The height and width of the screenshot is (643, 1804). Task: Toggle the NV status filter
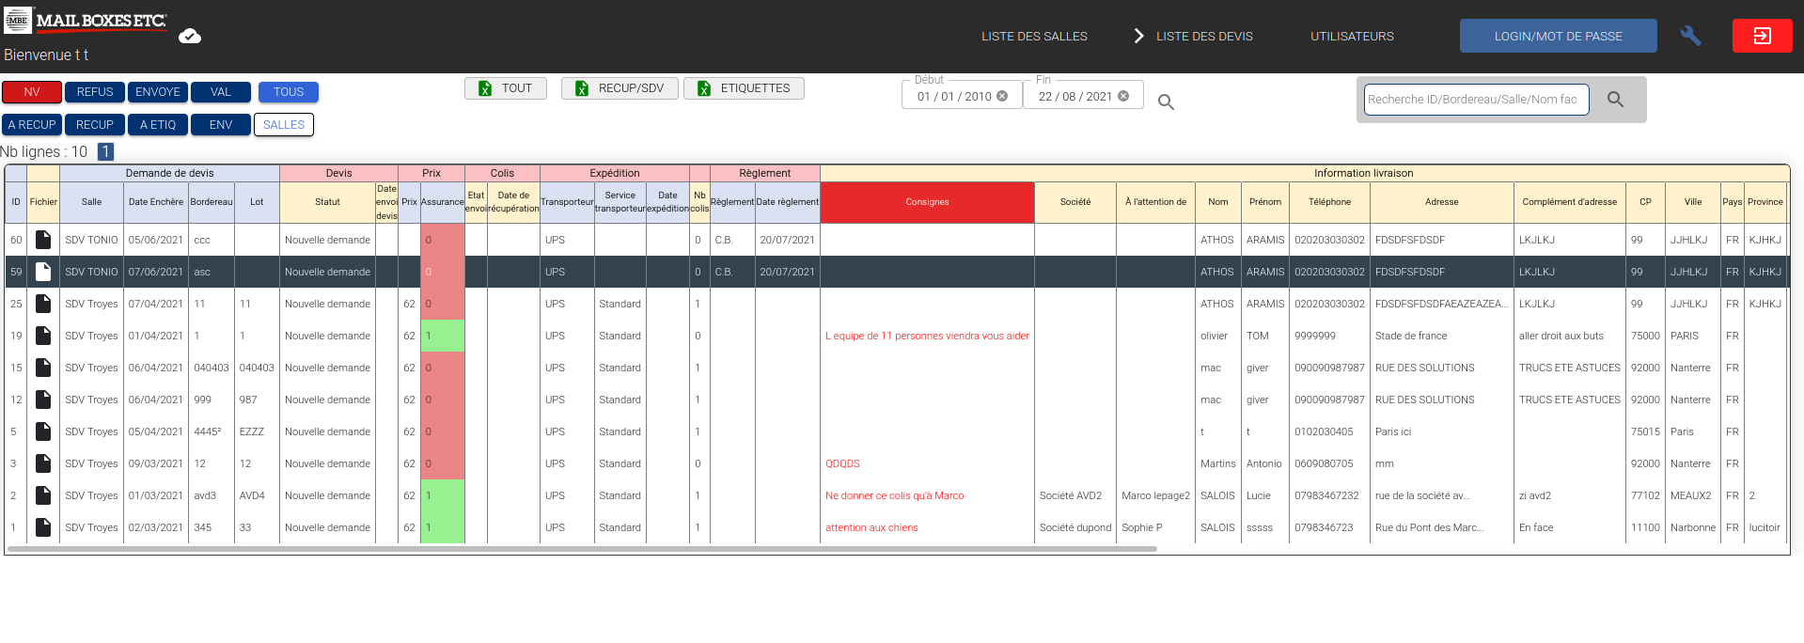point(32,92)
